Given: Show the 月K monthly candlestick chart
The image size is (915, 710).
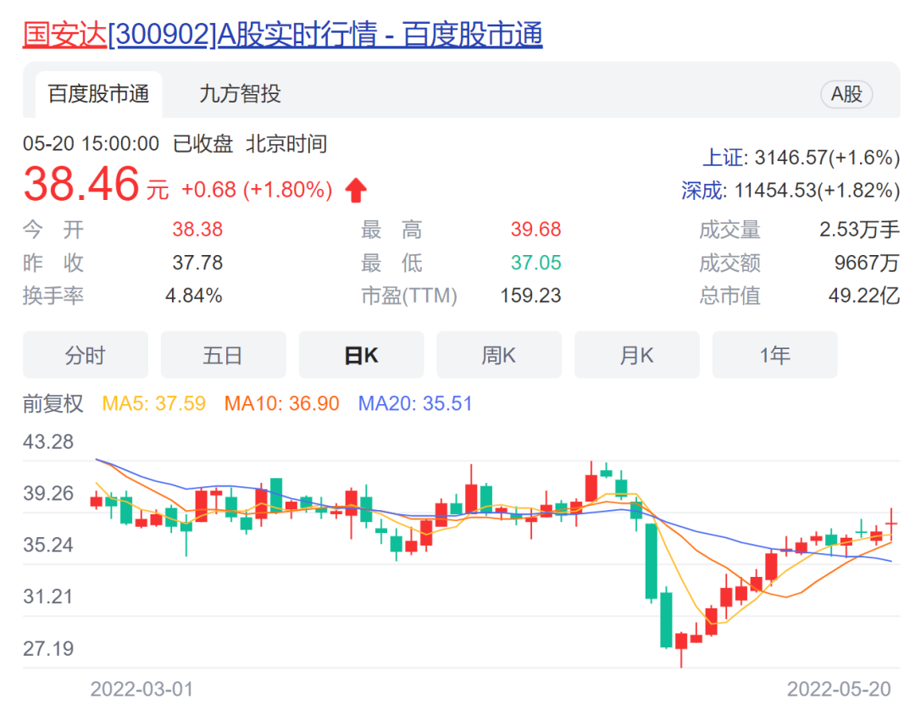Looking at the screenshot, I should pos(636,355).
